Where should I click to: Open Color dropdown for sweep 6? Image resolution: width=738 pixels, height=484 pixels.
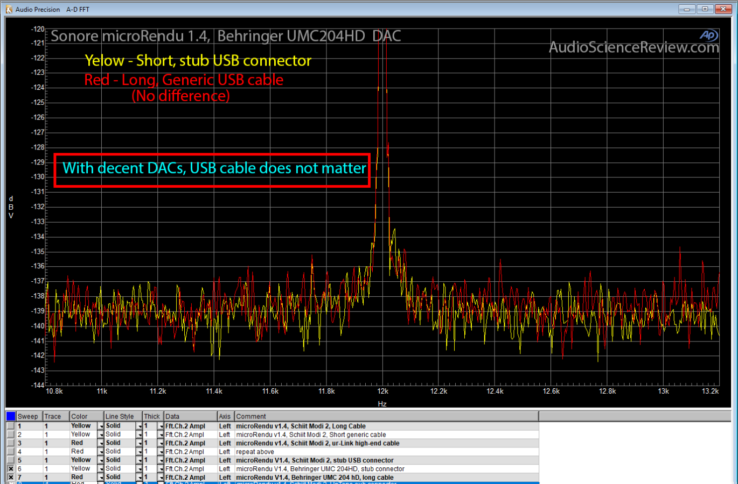click(x=100, y=469)
